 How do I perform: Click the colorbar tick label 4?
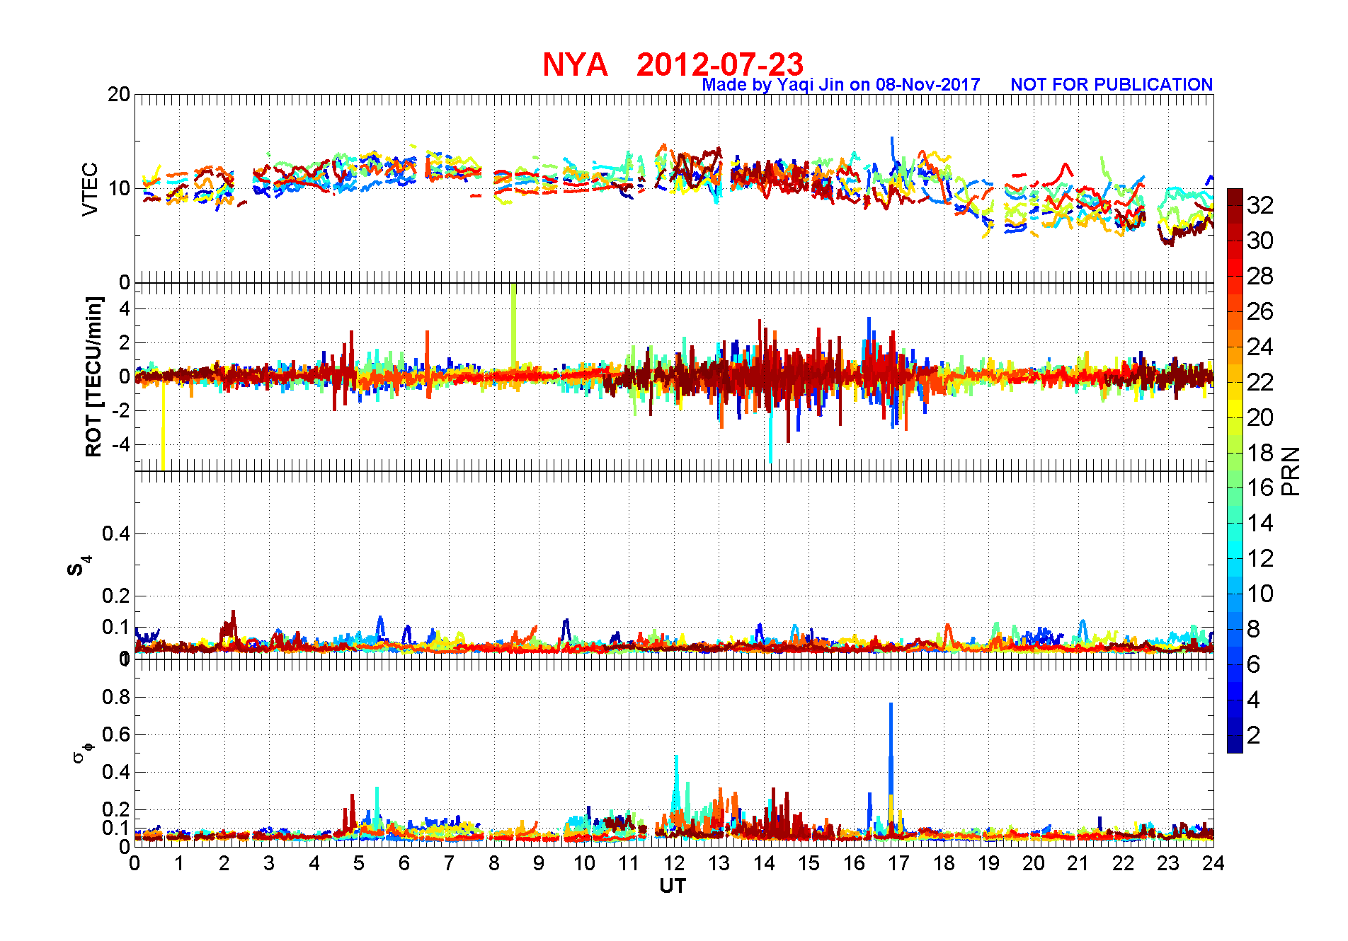pos(1253,700)
